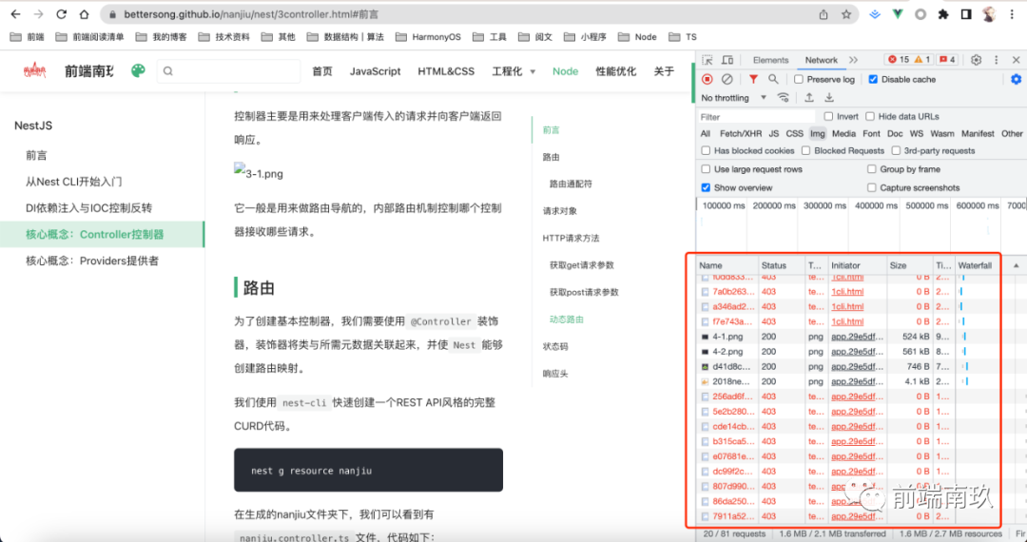Open the Vue devtools extension icon

(898, 13)
